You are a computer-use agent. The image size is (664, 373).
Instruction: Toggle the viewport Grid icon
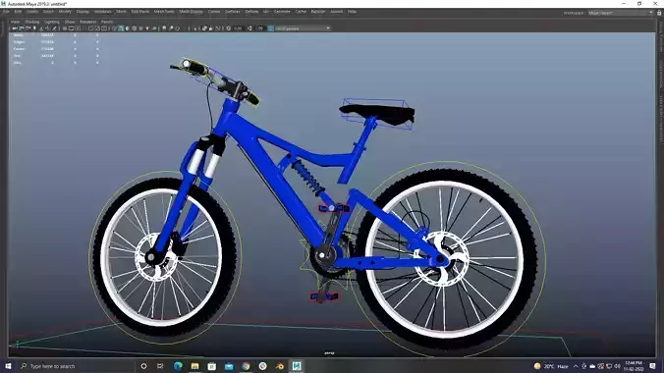[65, 28]
